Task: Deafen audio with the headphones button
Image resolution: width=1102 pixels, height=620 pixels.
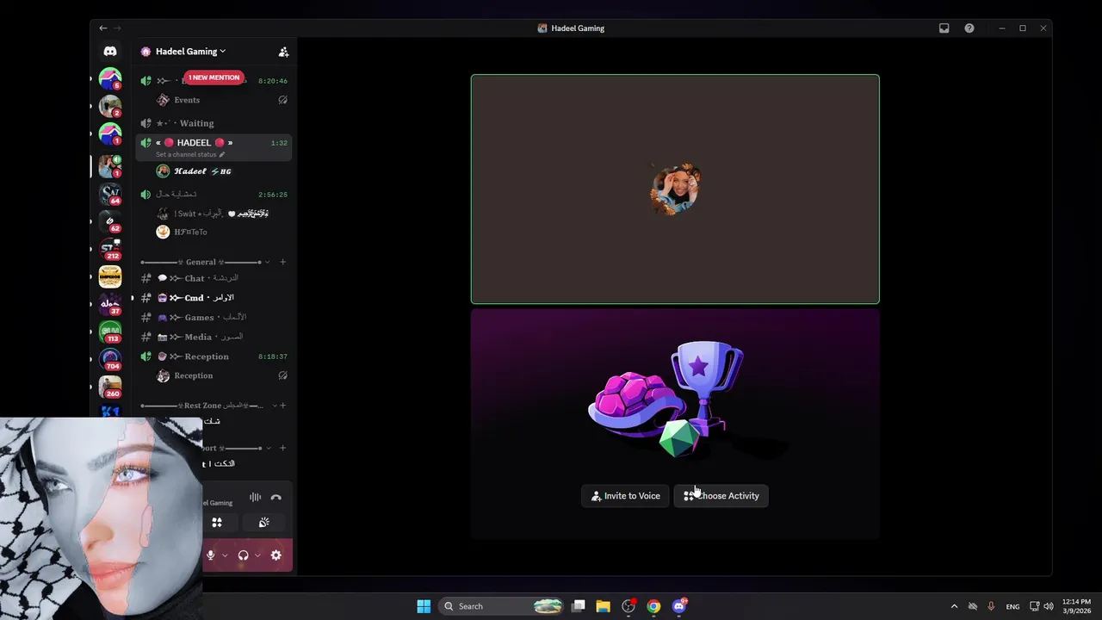Action: click(244, 555)
